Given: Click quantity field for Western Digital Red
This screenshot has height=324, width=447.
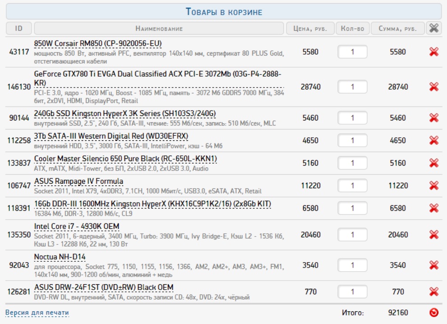Looking at the screenshot, I should tap(352, 140).
